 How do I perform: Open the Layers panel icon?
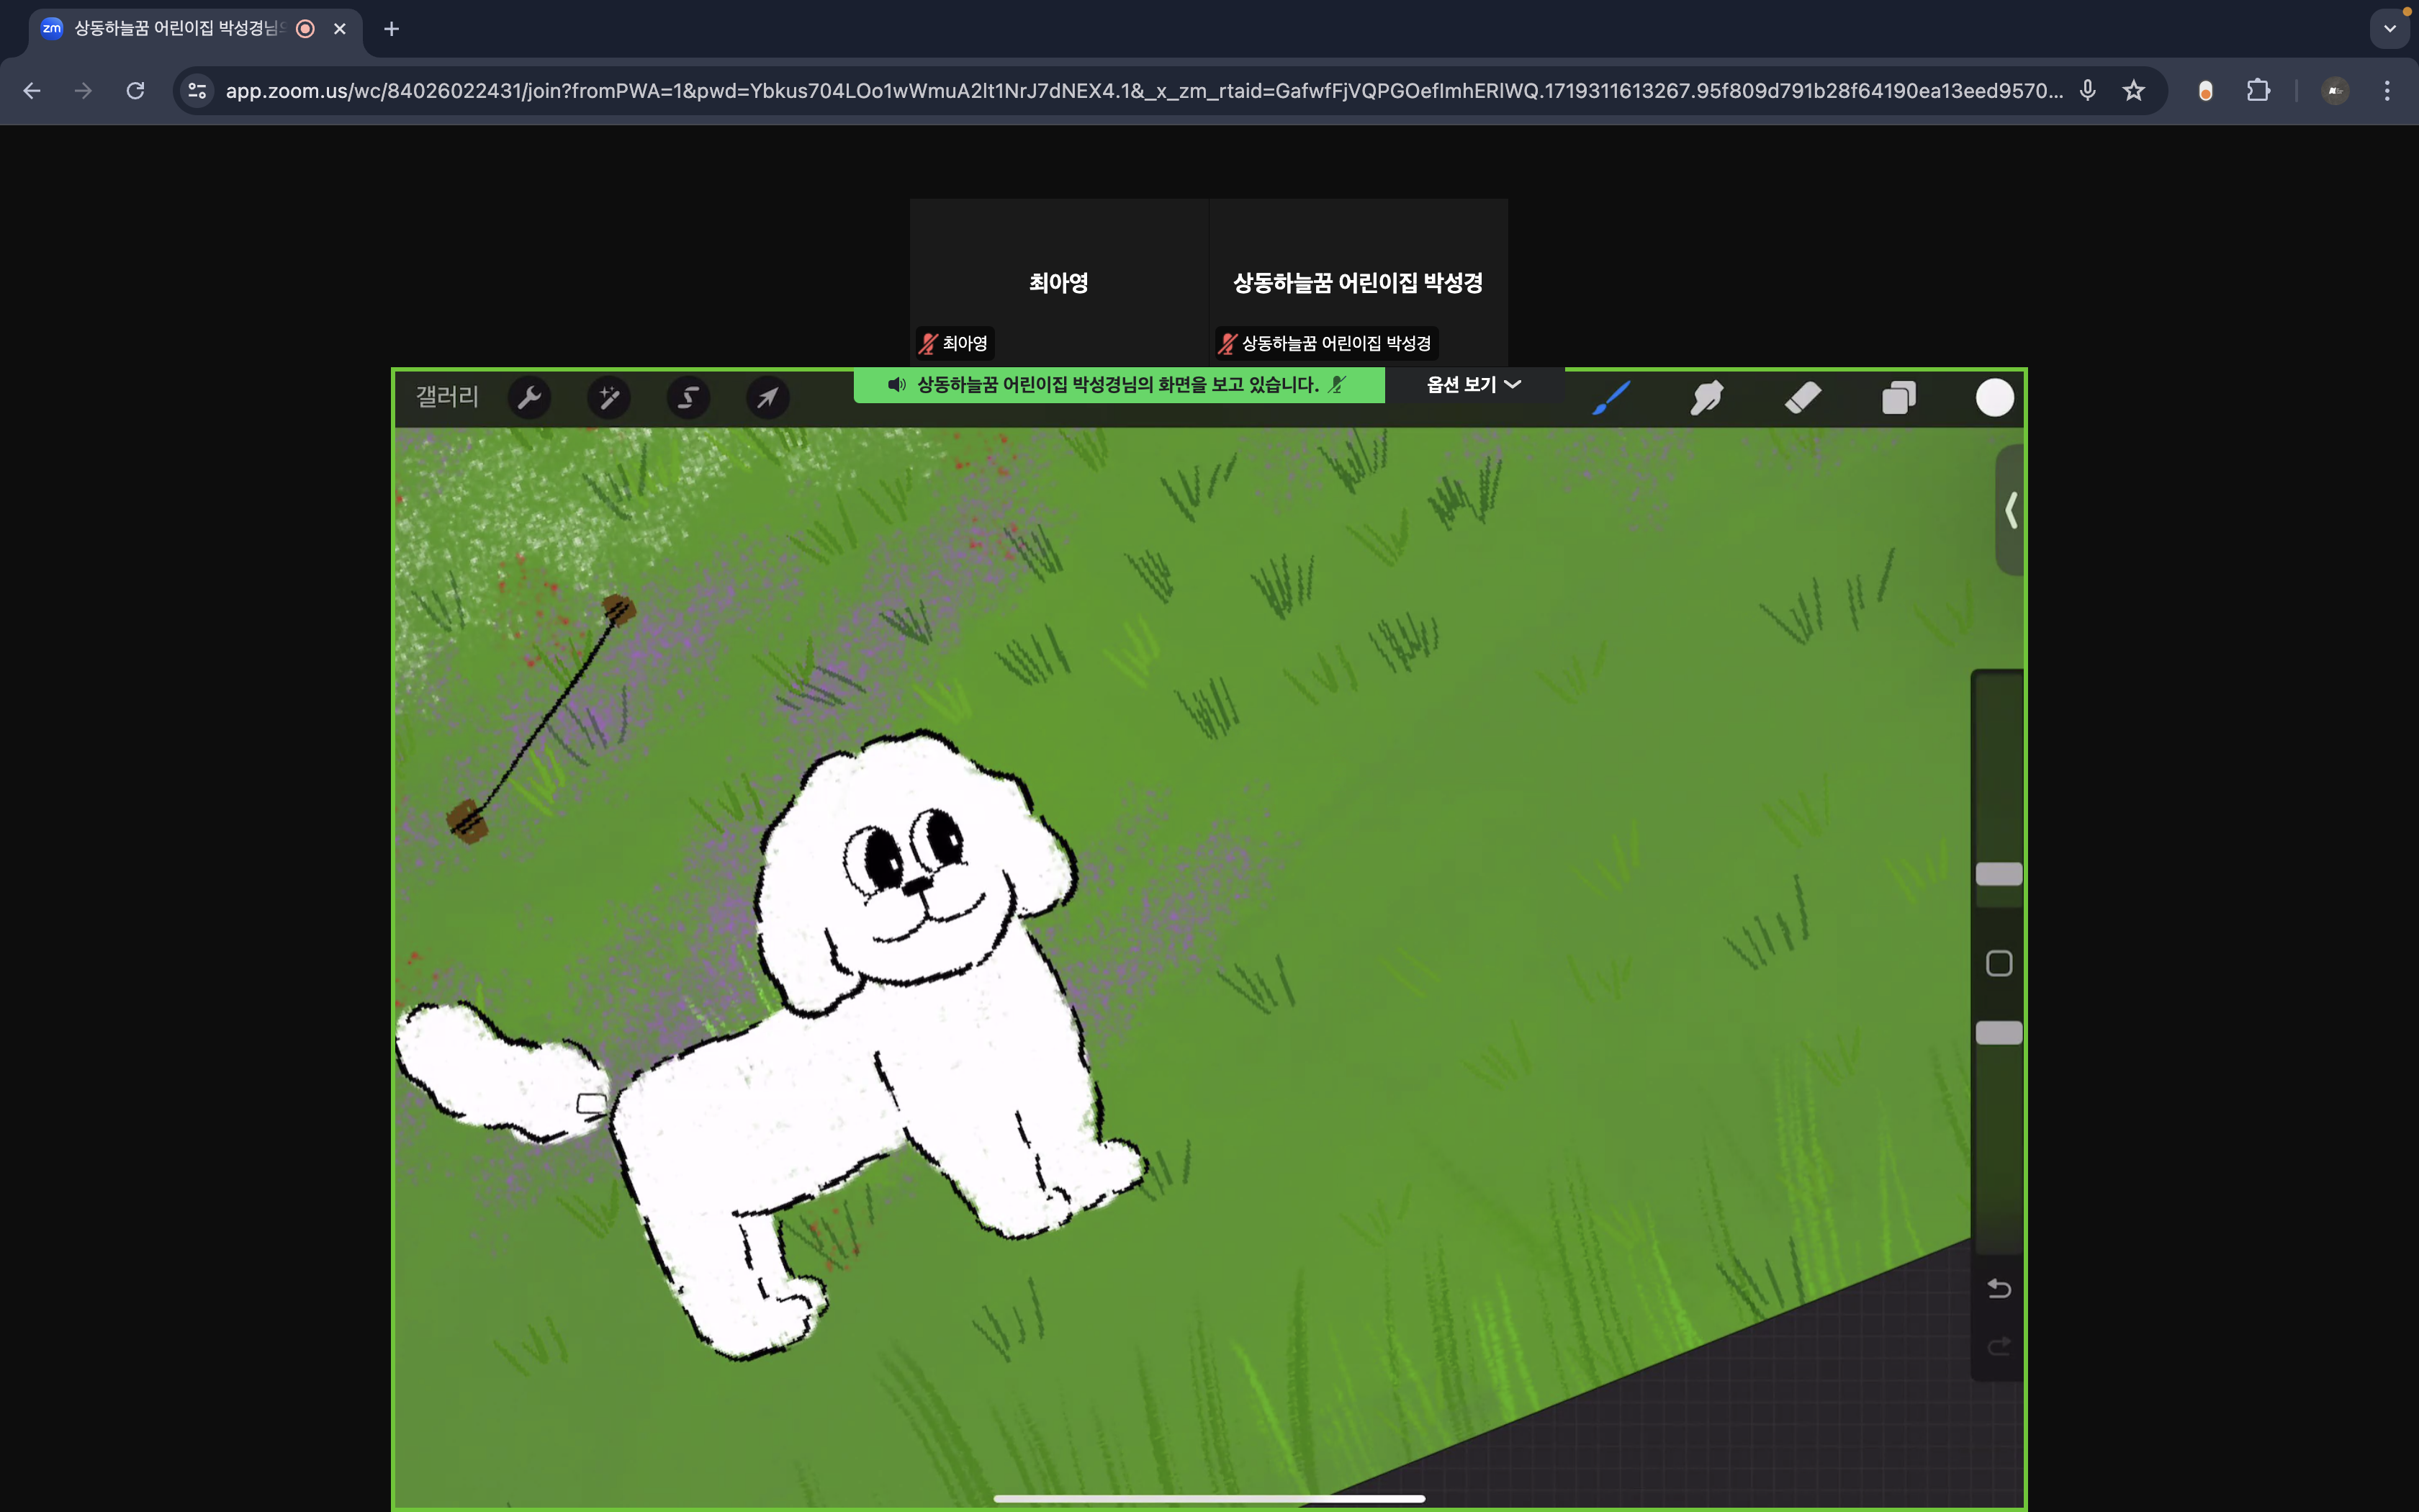1898,398
